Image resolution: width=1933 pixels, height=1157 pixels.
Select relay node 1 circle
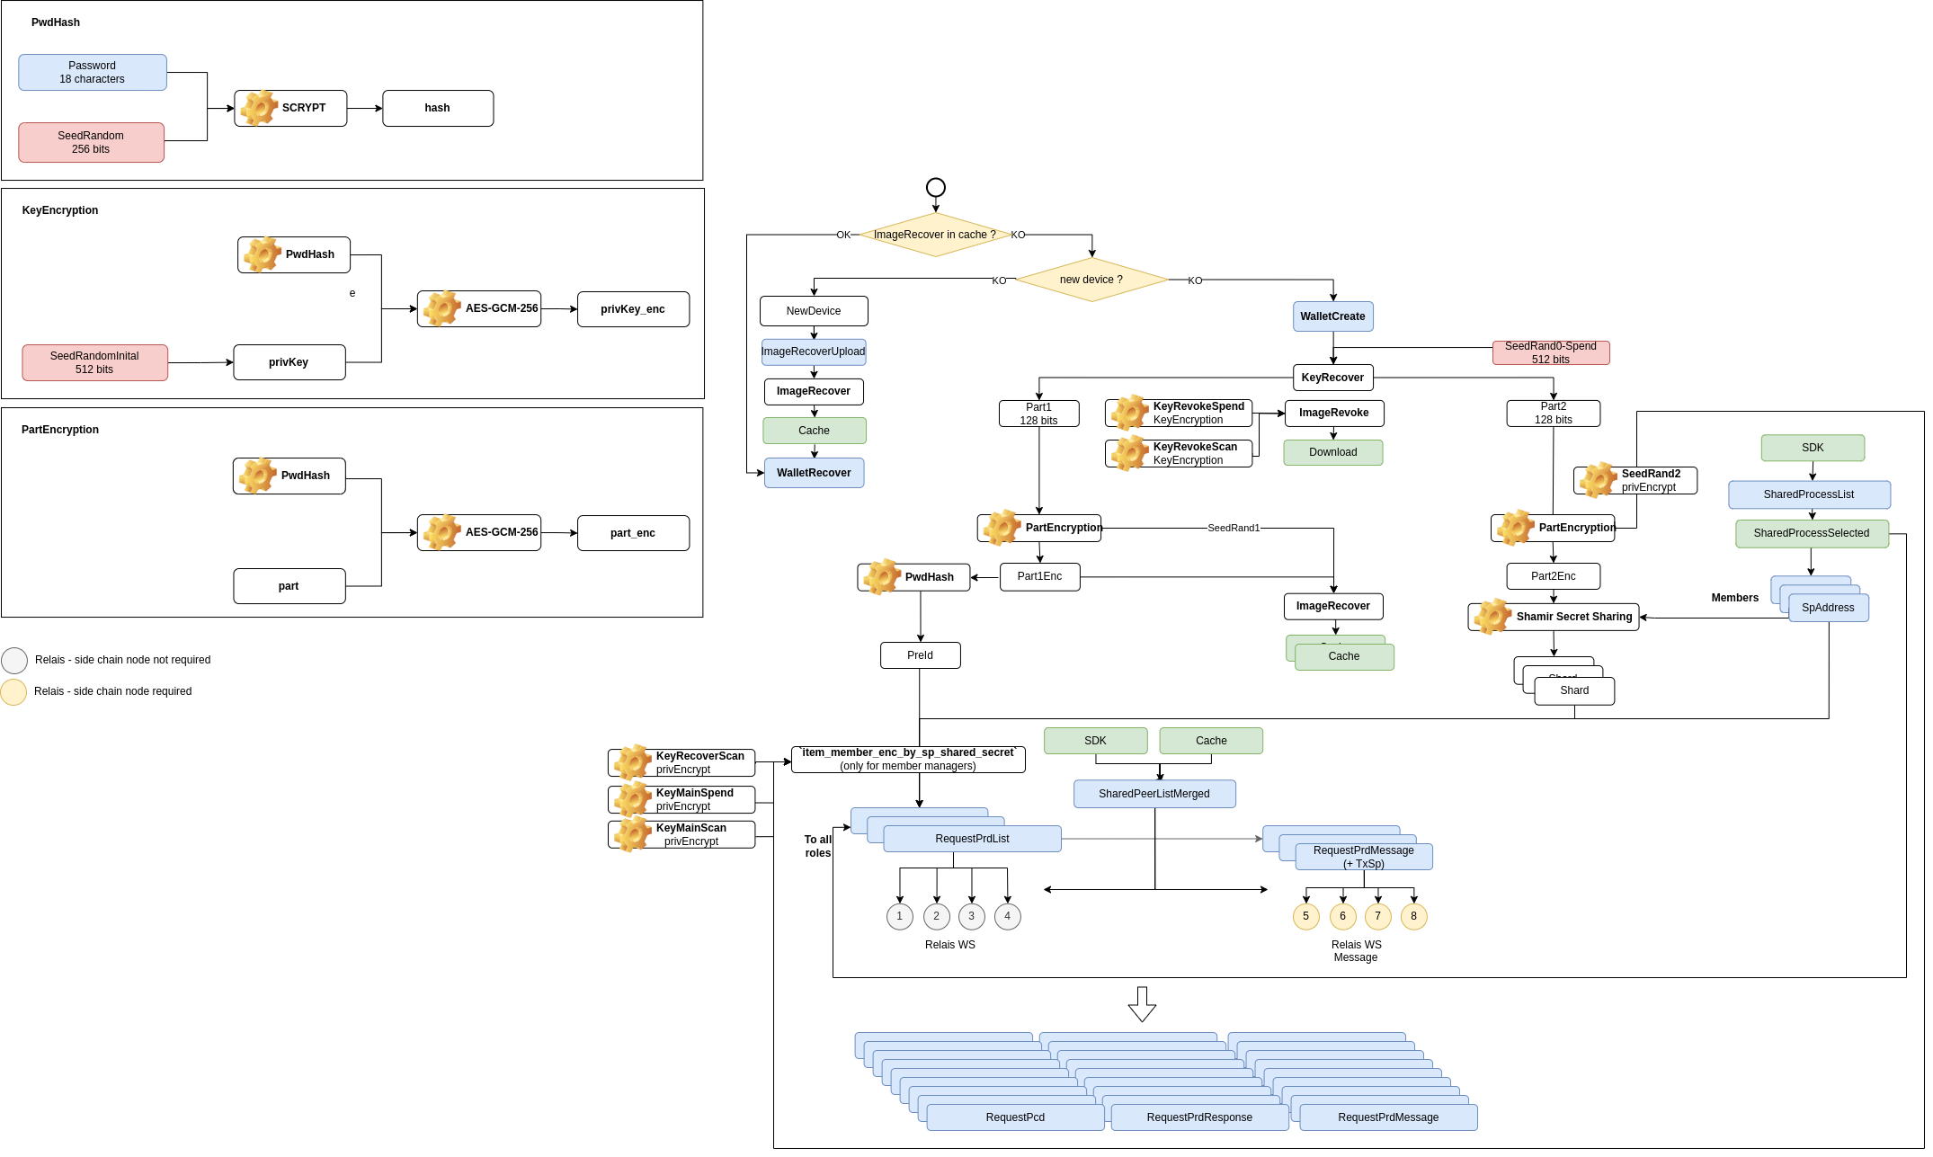click(x=900, y=917)
